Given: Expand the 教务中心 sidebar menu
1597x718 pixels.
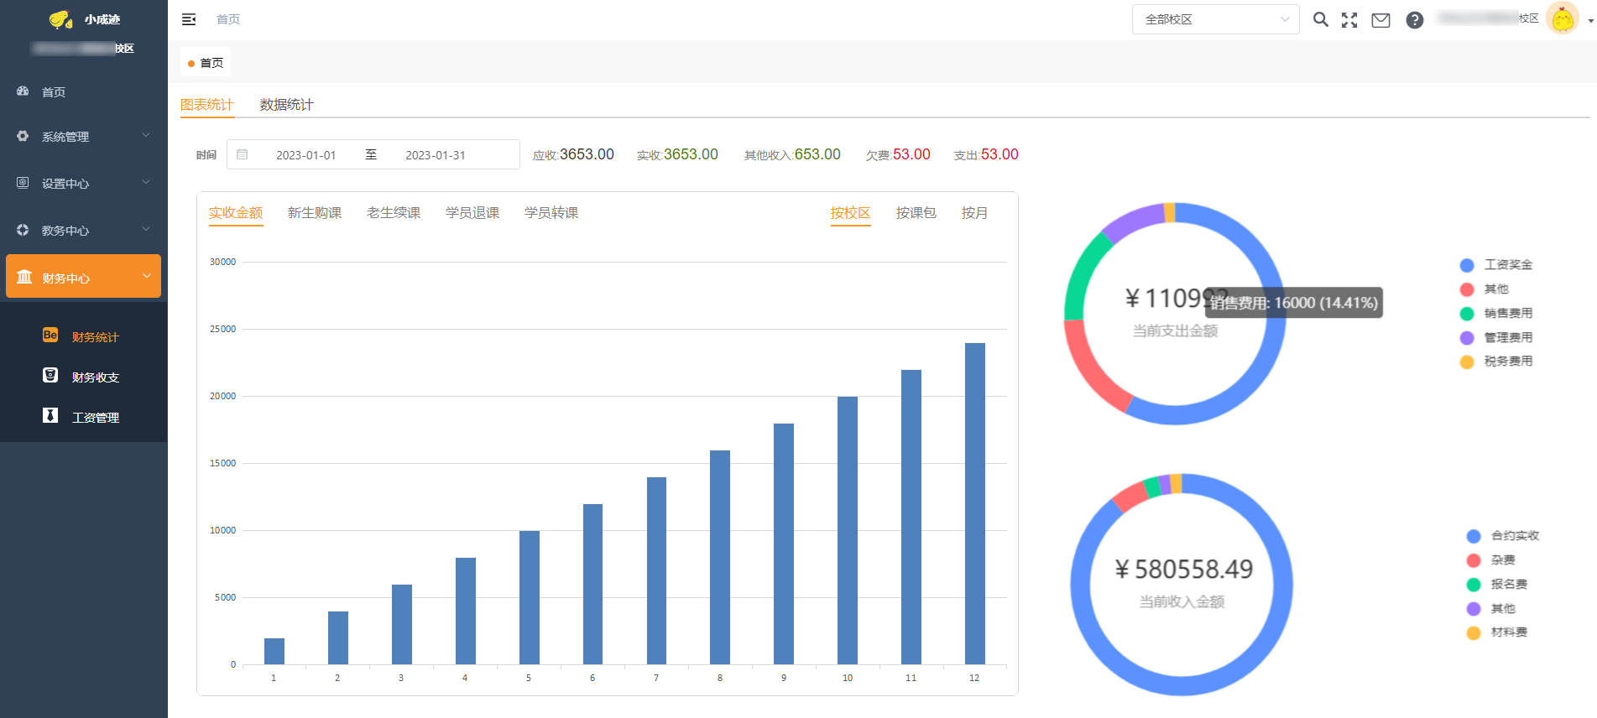Looking at the screenshot, I should [83, 230].
